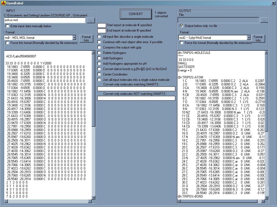
Task: Click bond line '2 1 2 0 0 0 0' in input
Action: 17,182
